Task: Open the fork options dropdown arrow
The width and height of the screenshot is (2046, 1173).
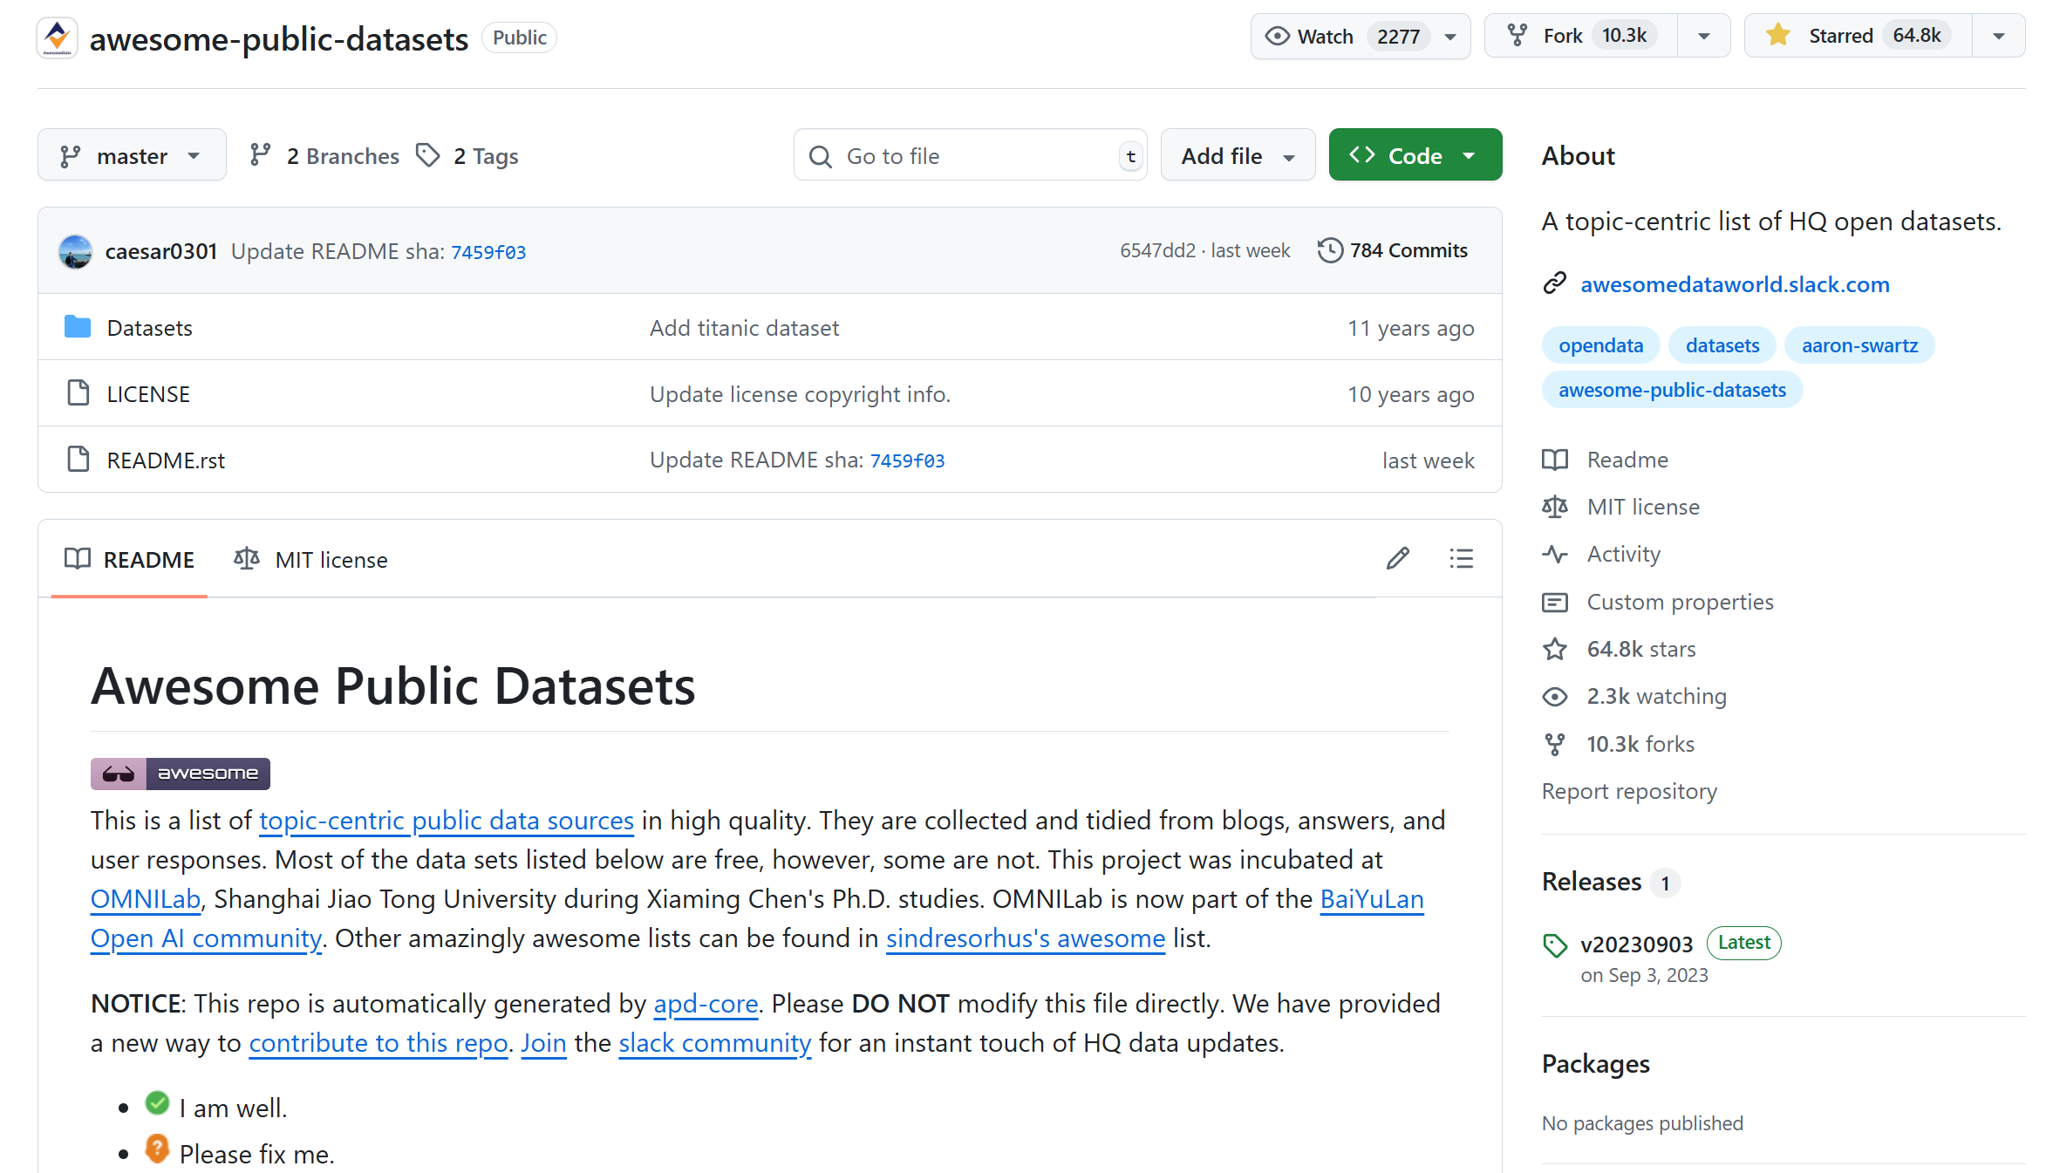Action: (1704, 37)
